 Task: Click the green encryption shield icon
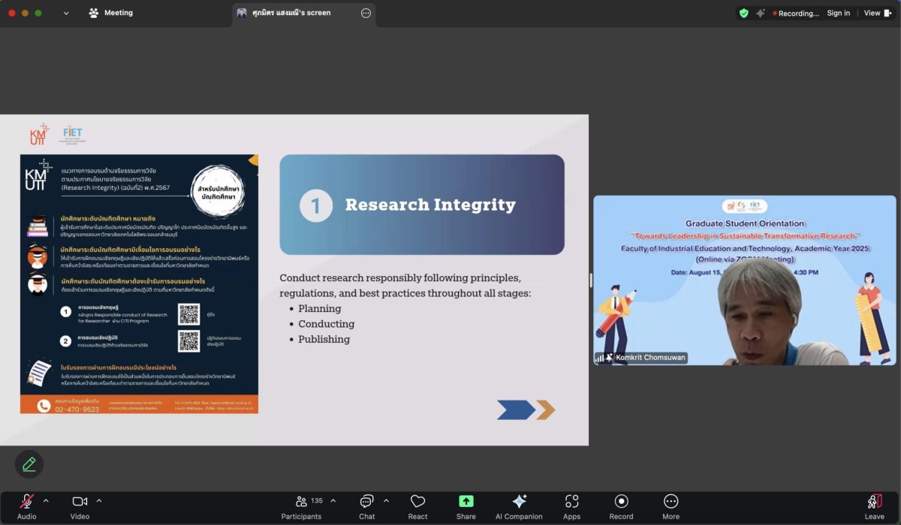click(743, 13)
